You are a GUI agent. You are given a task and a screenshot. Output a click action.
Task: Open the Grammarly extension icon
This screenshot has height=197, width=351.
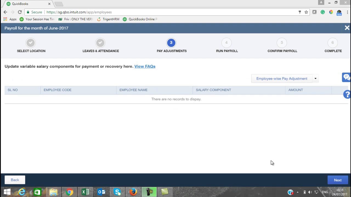tap(323, 12)
